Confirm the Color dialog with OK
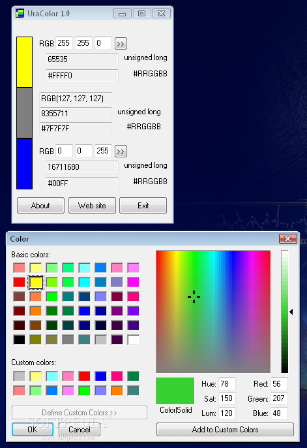The height and width of the screenshot is (448, 307). click(33, 430)
